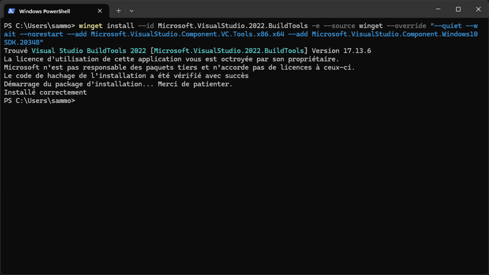
Task: Click the PowerShell icon in the tab
Action: point(11,11)
